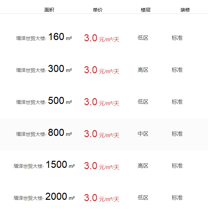Click the 面积 column header

[x=49, y=10]
